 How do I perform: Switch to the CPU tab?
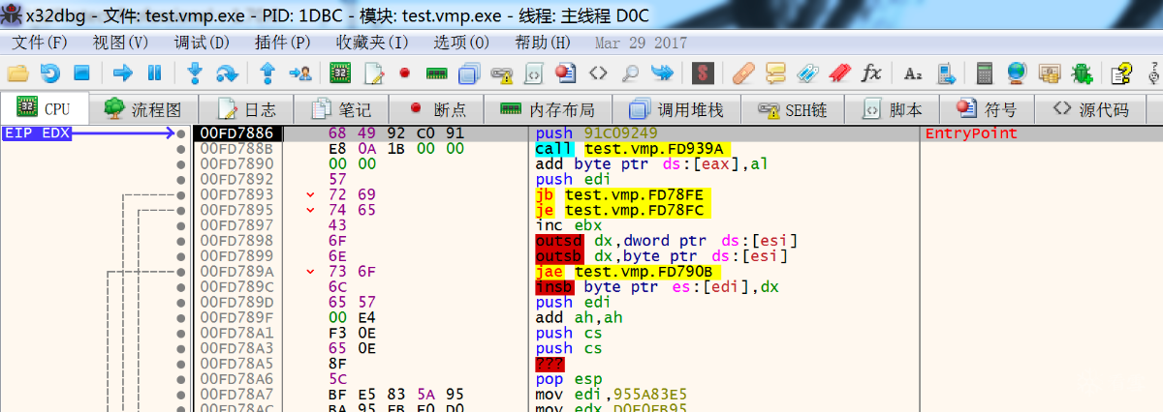point(45,108)
